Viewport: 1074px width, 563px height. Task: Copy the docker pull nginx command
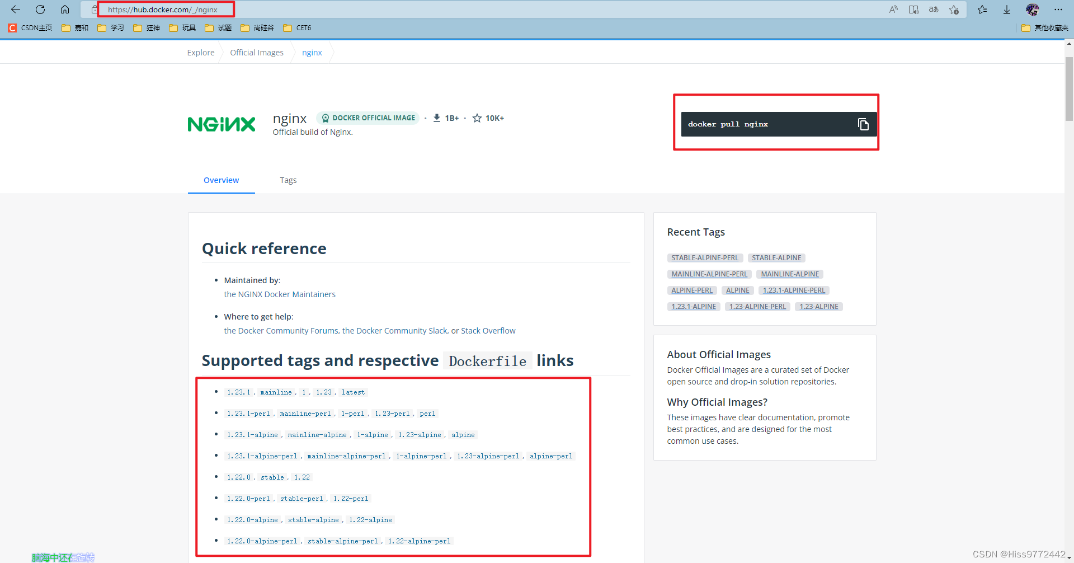coord(863,124)
